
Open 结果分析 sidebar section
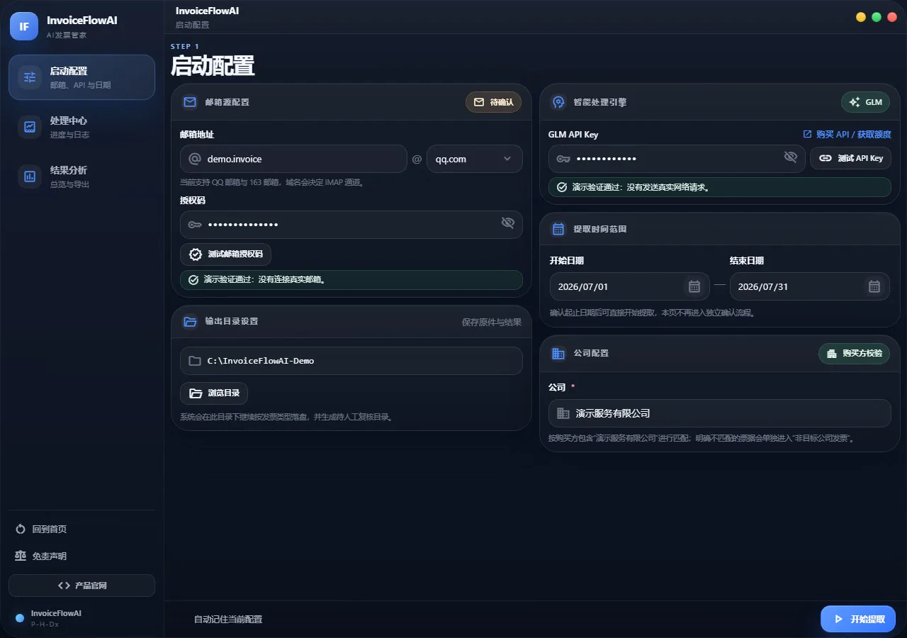coord(81,177)
